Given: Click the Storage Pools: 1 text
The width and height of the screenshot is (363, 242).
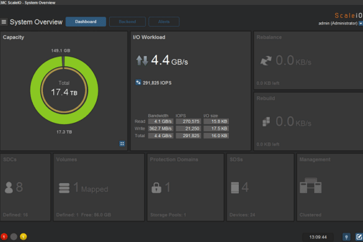Looking at the screenshot, I should [x=168, y=215].
